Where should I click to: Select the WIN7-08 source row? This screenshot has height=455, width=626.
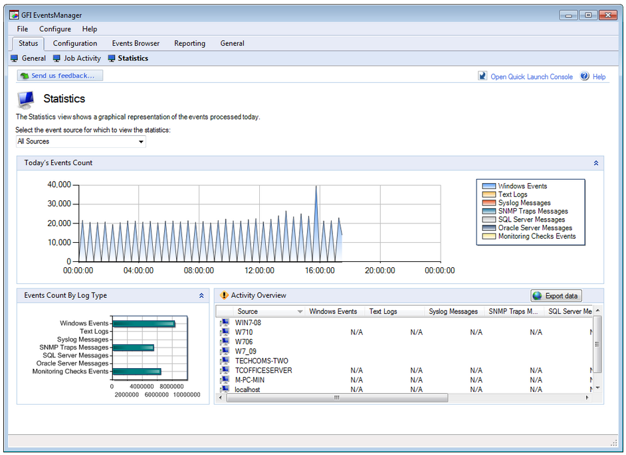coord(405,322)
